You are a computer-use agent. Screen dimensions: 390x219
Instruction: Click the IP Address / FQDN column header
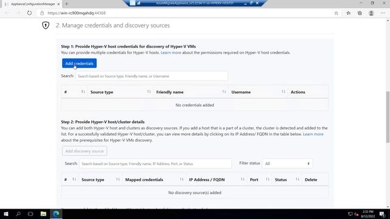207,179
